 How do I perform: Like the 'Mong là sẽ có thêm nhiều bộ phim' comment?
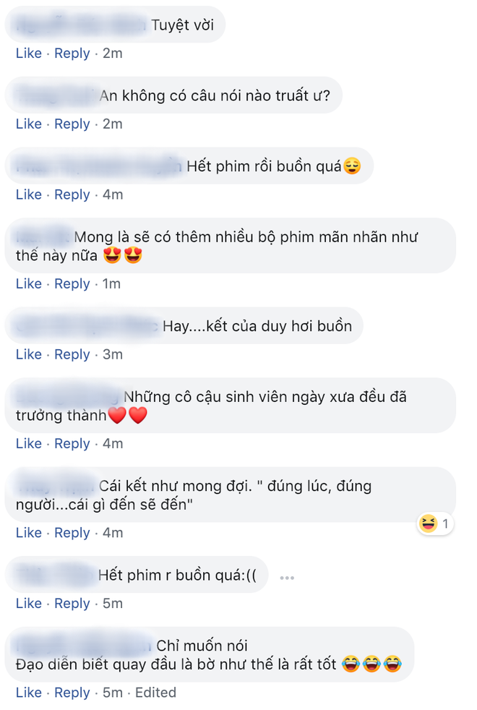pos(29,284)
